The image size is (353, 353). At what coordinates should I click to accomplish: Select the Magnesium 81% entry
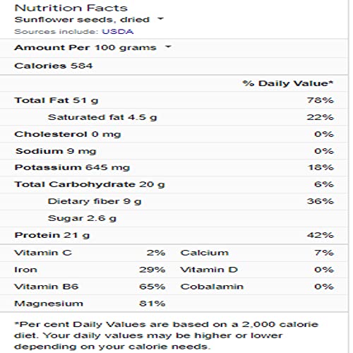tap(90, 304)
